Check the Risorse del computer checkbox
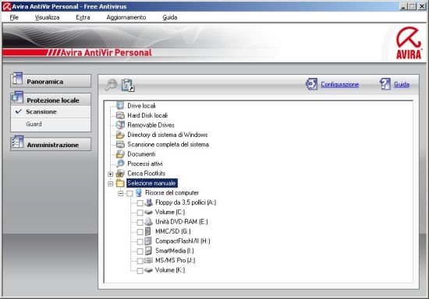The width and height of the screenshot is (429, 299). 129,193
